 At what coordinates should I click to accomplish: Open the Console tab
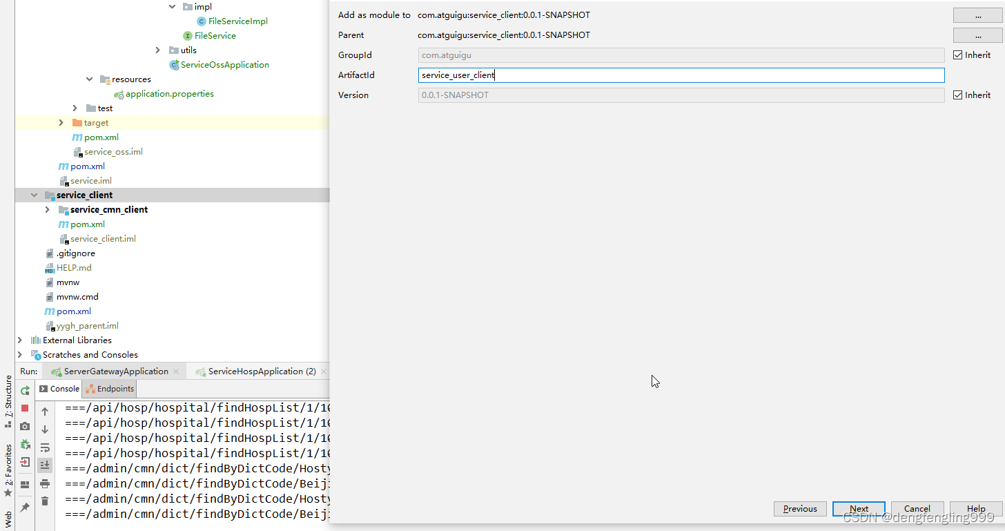[59, 389]
